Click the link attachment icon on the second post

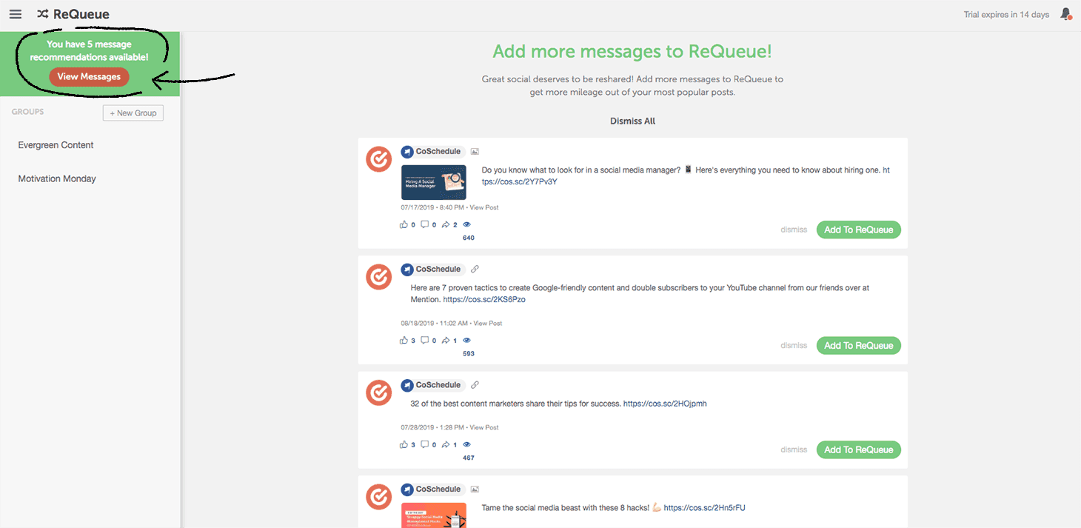(x=475, y=269)
